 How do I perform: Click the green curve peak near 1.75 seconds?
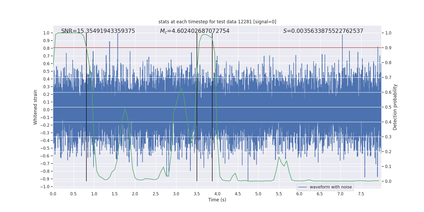point(125,109)
